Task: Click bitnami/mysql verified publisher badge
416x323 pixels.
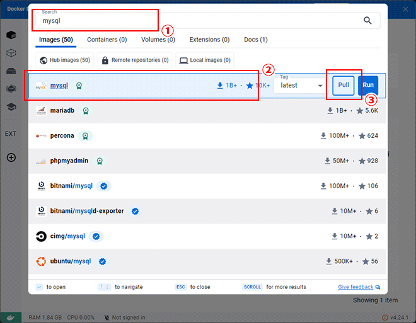Action: coord(104,186)
